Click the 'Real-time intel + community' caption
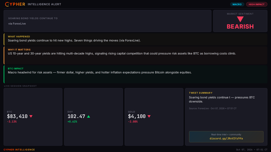 226,135
